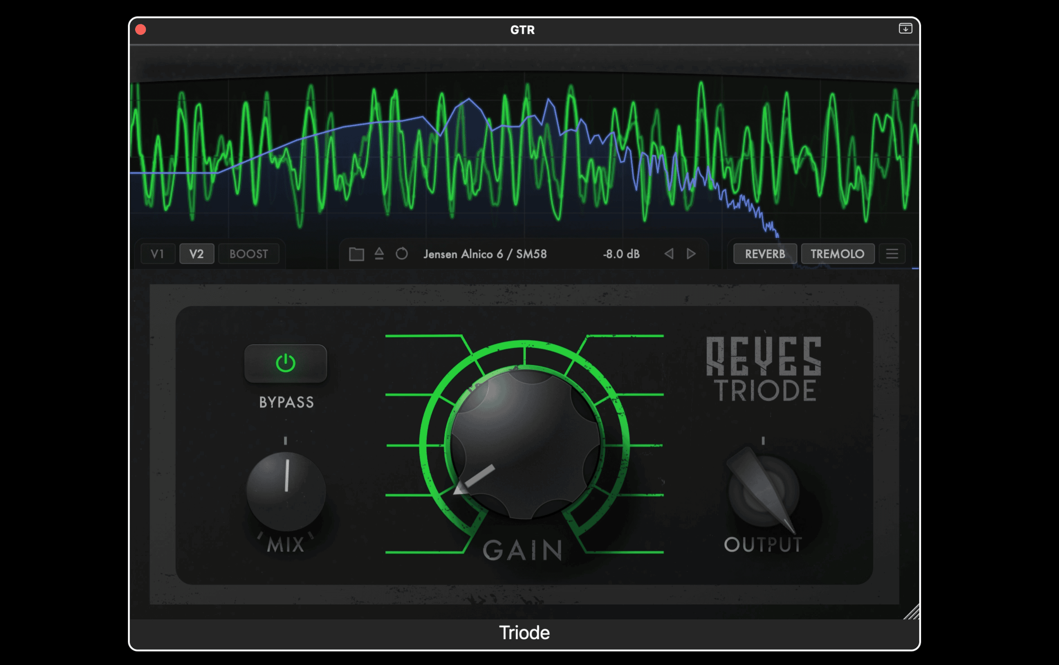The image size is (1059, 665).
Task: Click the MIX knob
Action: [286, 491]
